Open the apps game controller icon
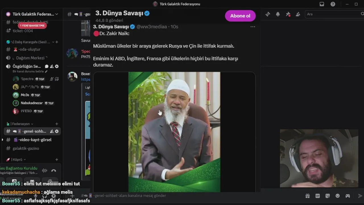364x205 pixels. 348,196
